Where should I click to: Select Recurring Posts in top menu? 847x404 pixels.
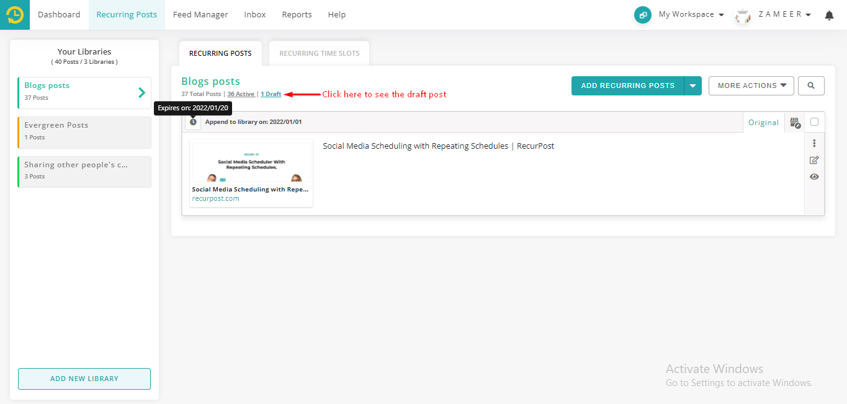(127, 14)
